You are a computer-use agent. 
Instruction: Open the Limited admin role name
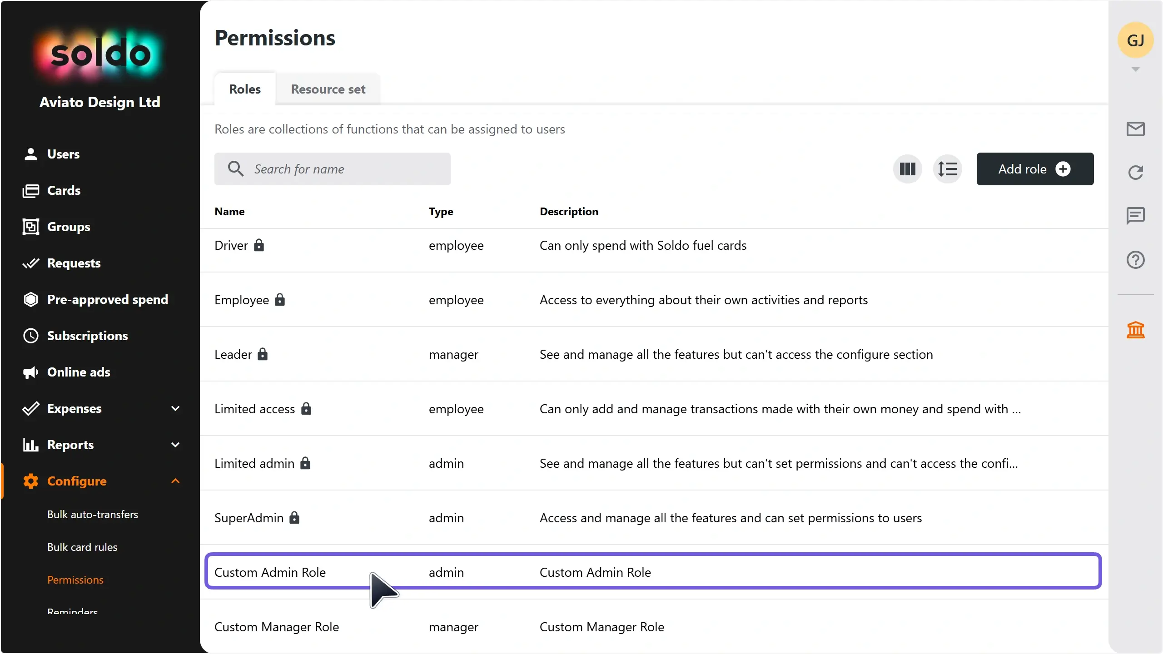click(x=254, y=463)
